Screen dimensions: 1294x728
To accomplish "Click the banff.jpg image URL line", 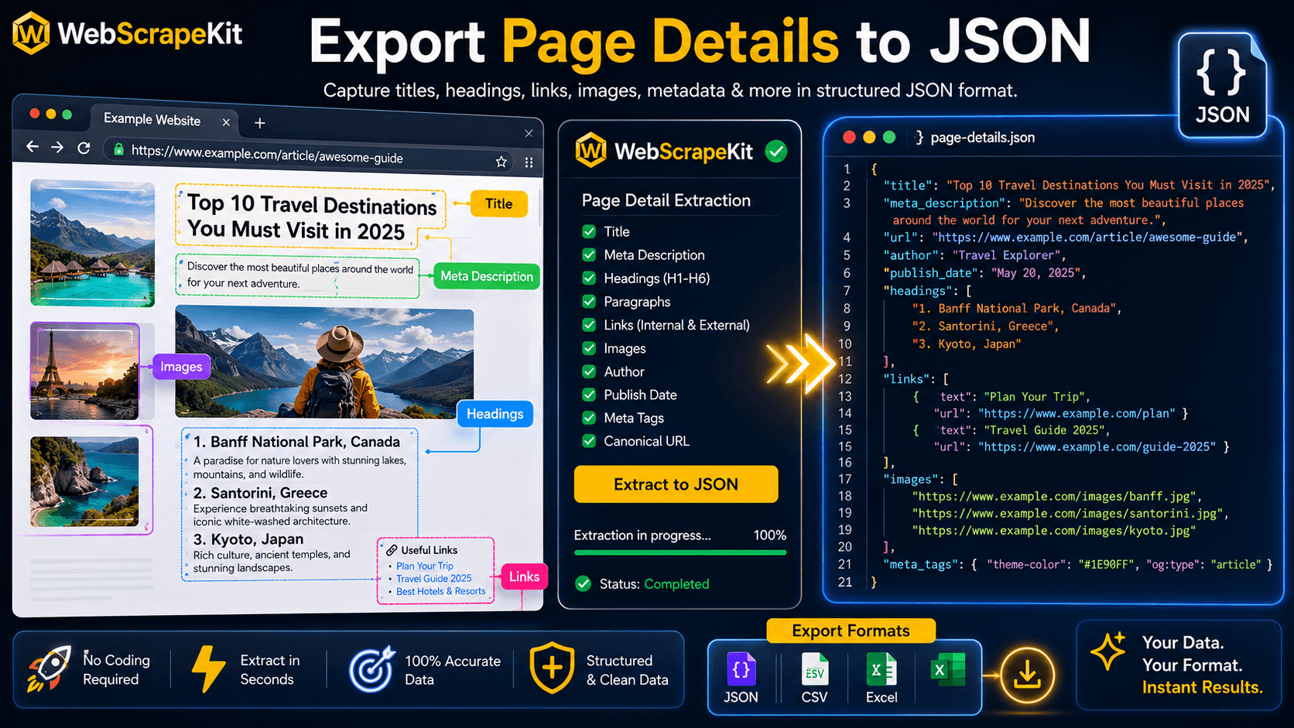I will 1056,497.
